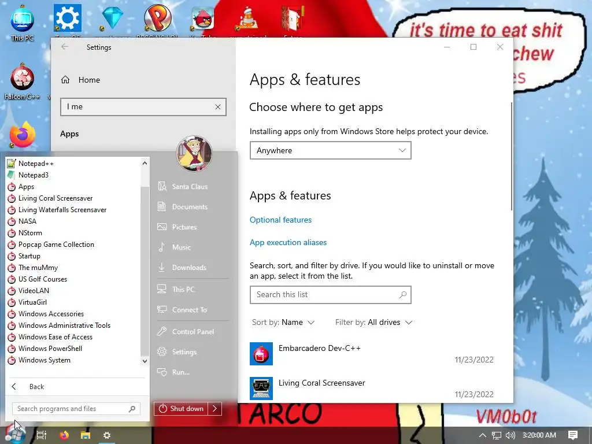This screenshot has width=592, height=444.
Task: Open the gear settings desktop shortcut
Action: point(67,18)
